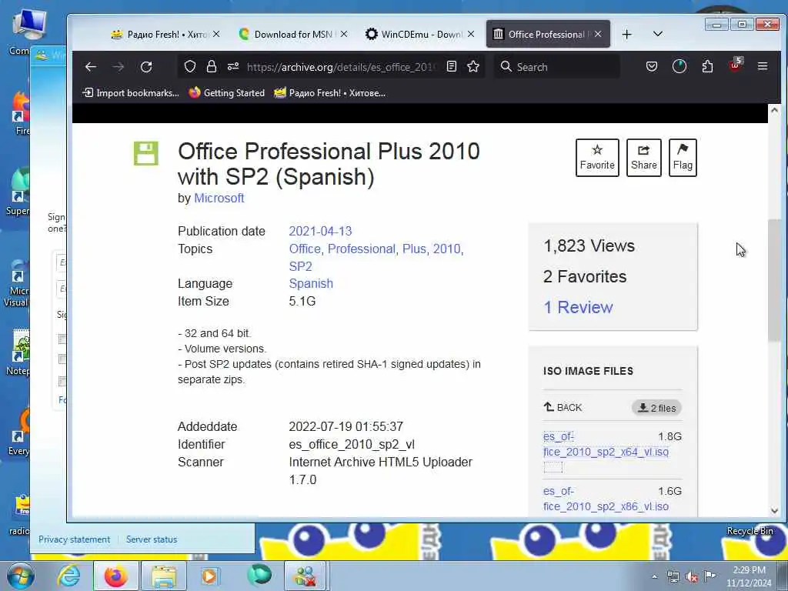Open the Extensions puzzle icon

click(708, 66)
